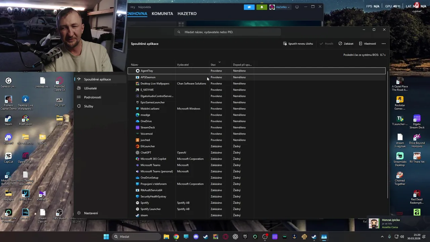Open the Hry menu in Steam

(x=133, y=7)
